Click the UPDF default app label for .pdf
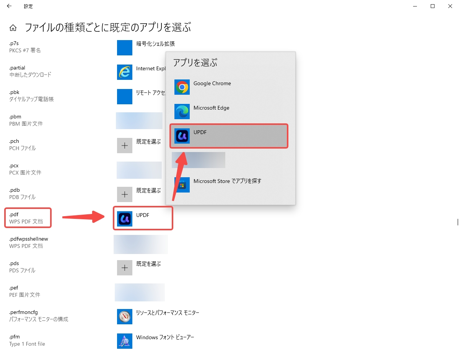Viewport: 459px width, 356px height. pos(143,215)
